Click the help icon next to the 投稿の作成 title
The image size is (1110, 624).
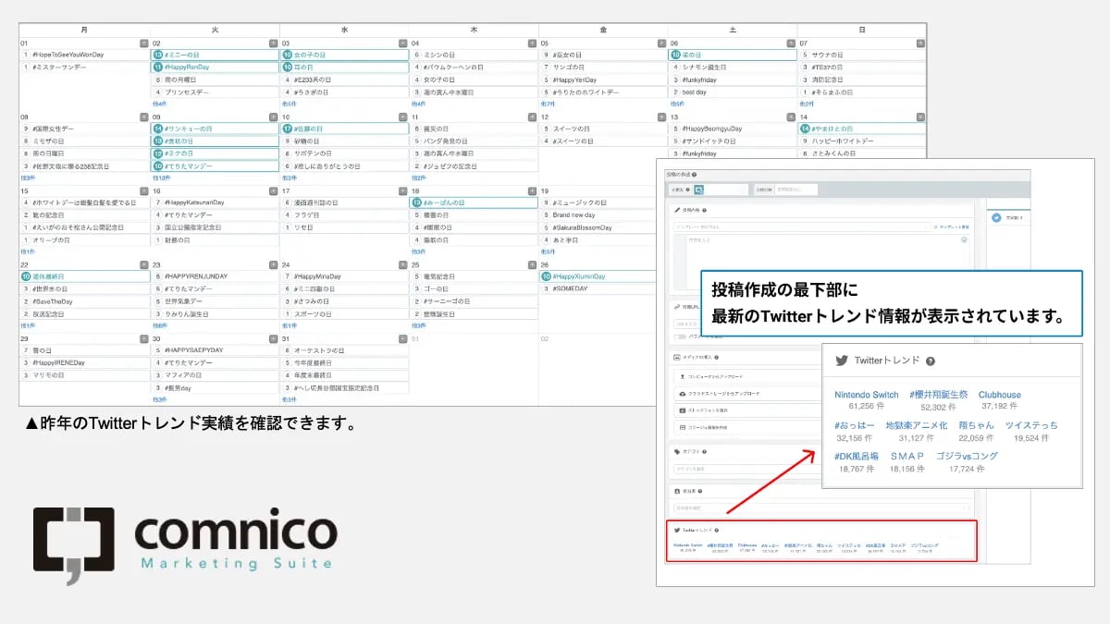point(695,175)
